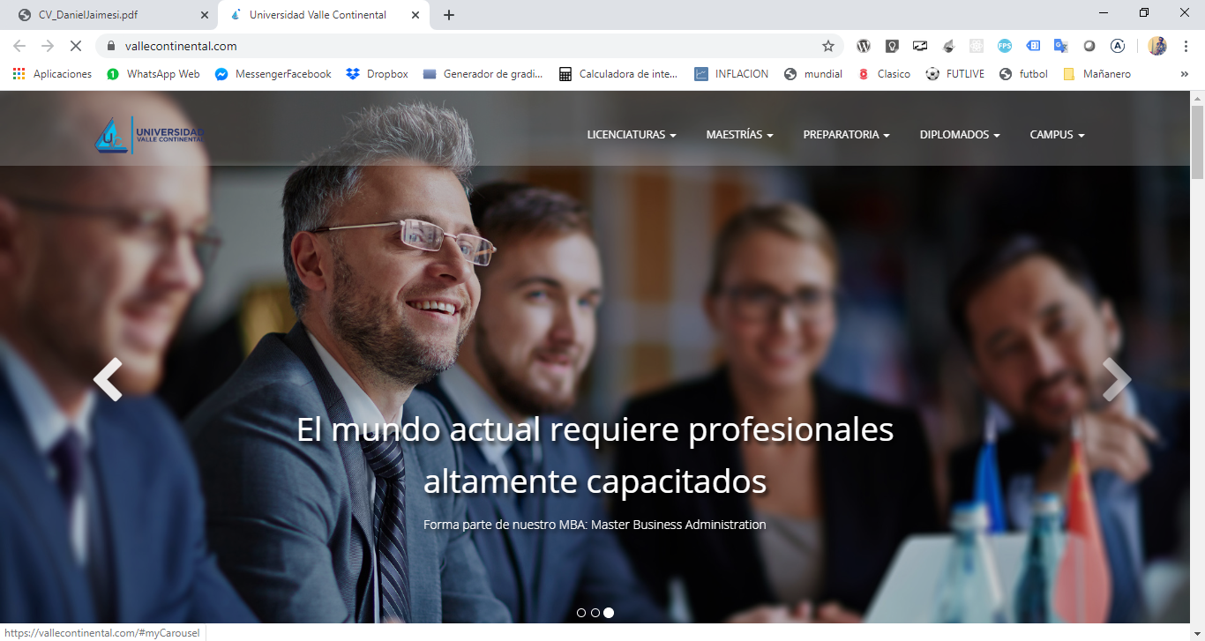1205x641 pixels.
Task: Open the Chrome profile avatar
Action: pos(1157,46)
